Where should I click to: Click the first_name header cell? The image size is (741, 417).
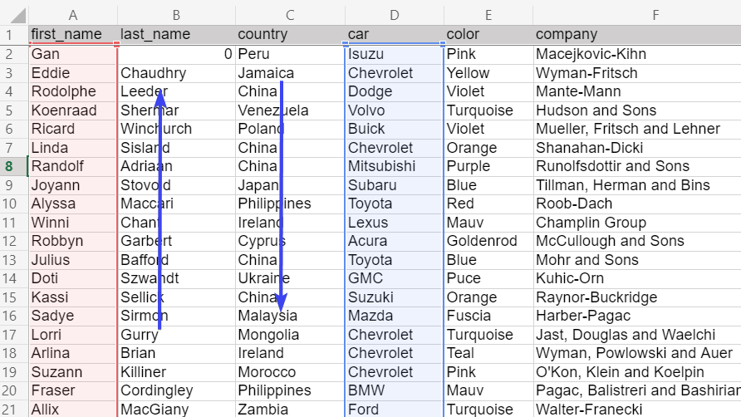(73, 35)
